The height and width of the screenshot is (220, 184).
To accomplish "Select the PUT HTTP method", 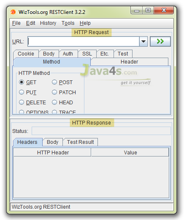I will (22, 92).
